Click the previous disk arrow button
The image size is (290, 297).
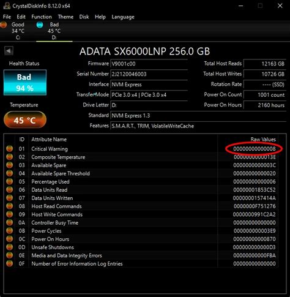click(x=9, y=51)
